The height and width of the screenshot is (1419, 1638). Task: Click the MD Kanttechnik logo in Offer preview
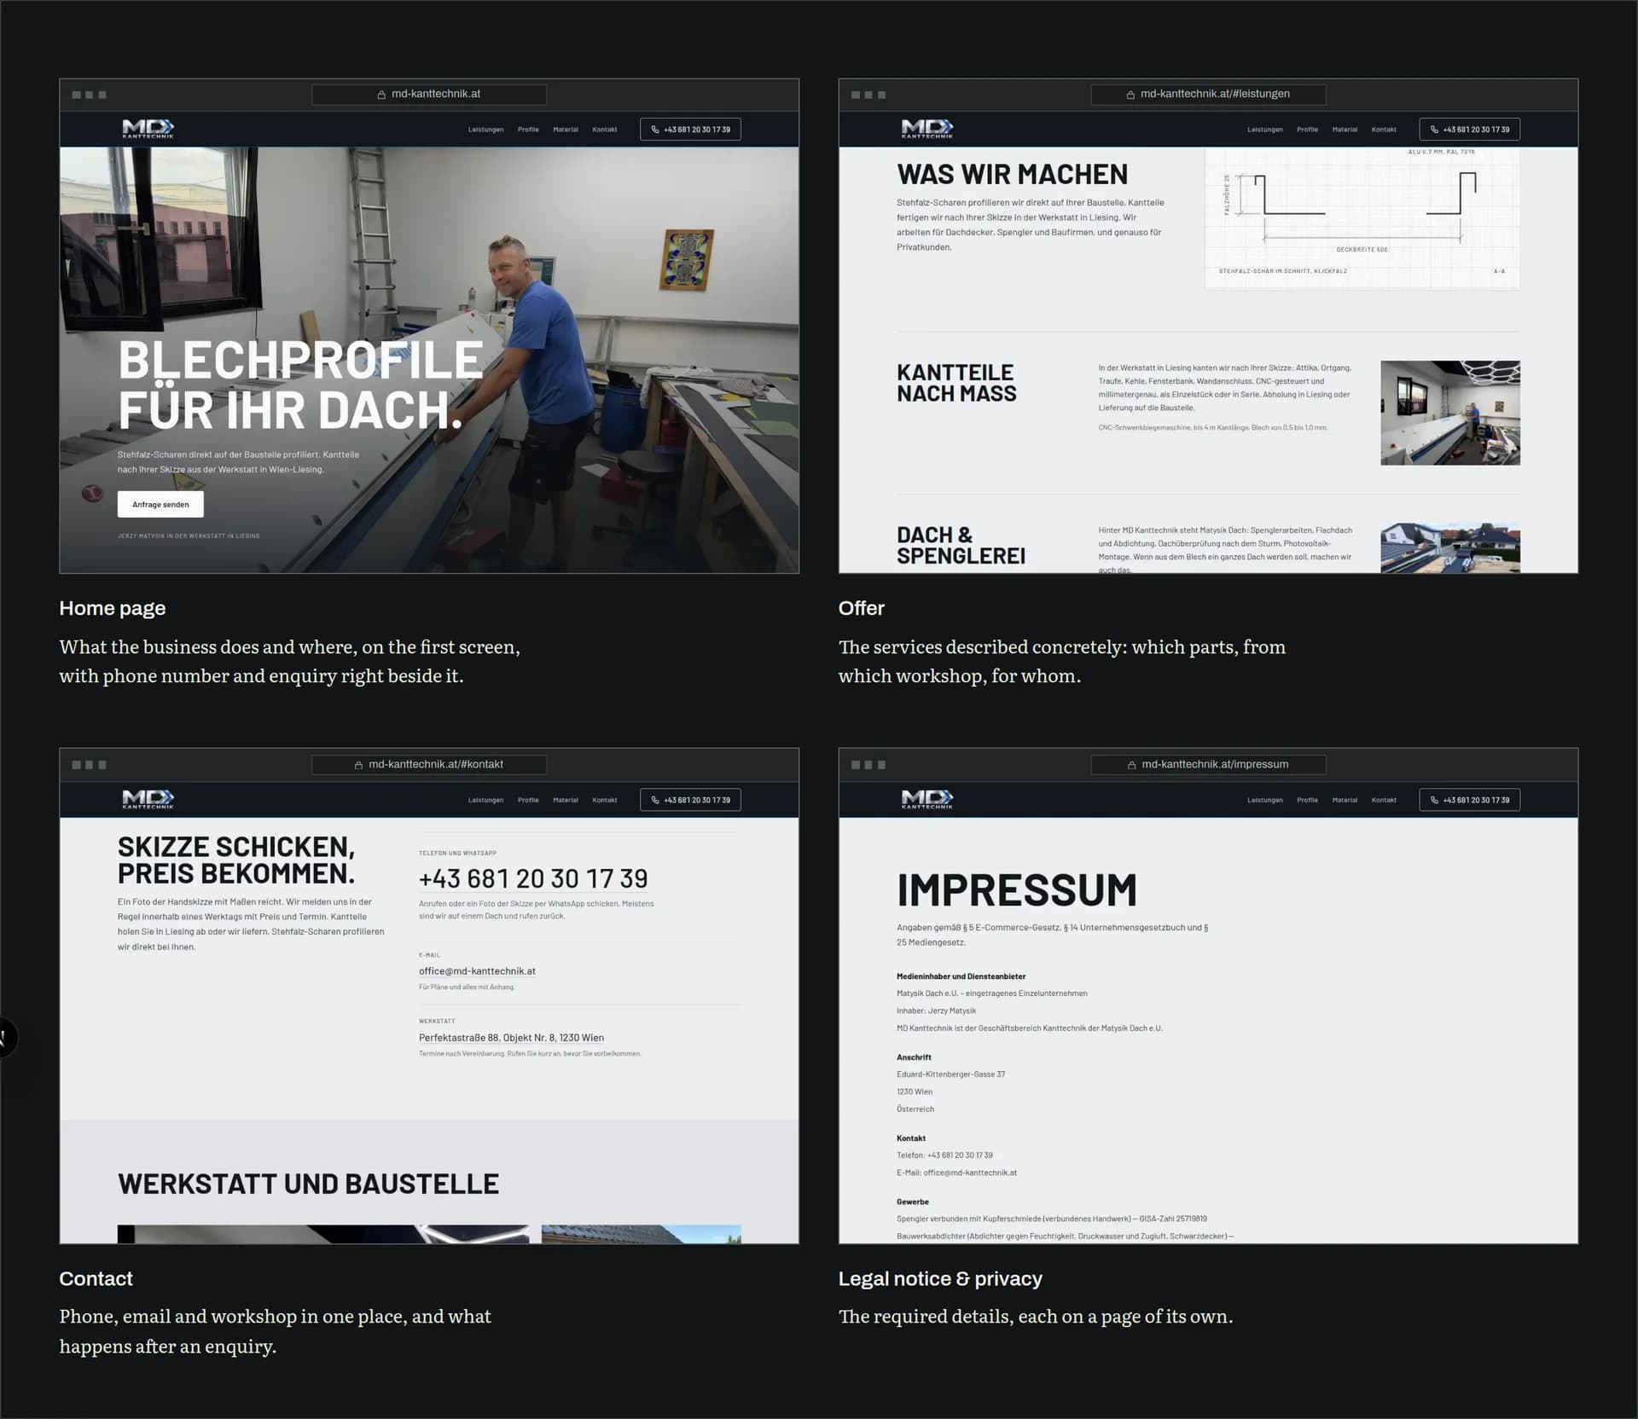[x=927, y=129]
